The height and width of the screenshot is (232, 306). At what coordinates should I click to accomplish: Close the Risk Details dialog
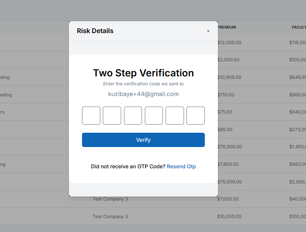(208, 31)
